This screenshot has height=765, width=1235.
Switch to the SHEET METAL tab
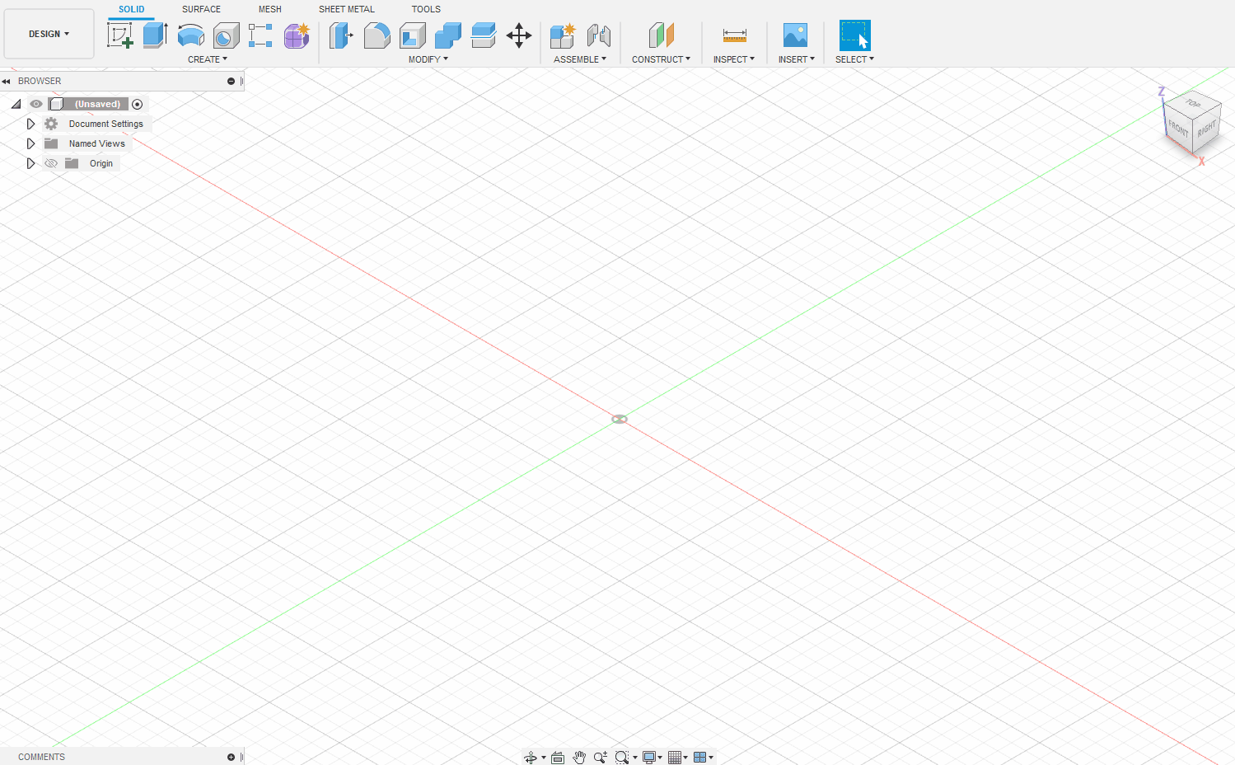point(346,9)
